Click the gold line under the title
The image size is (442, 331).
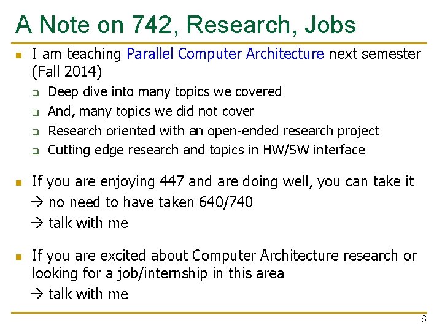pyautogui.click(x=219, y=44)
